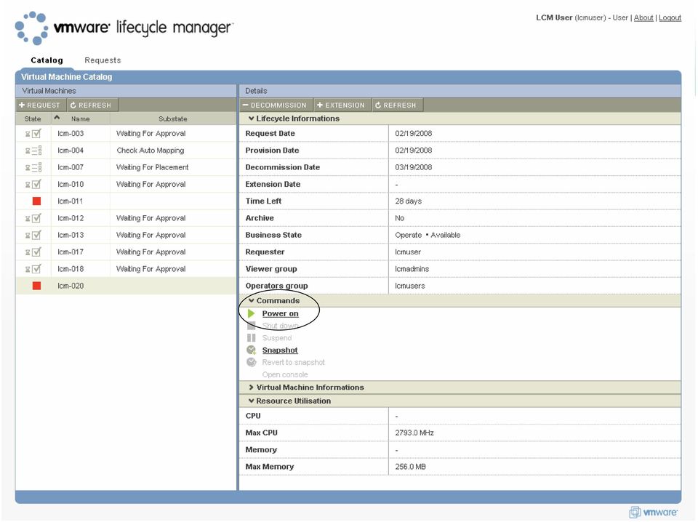698x522 pixels.
Task: Click the state icon for lcm-007
Action: (33, 167)
